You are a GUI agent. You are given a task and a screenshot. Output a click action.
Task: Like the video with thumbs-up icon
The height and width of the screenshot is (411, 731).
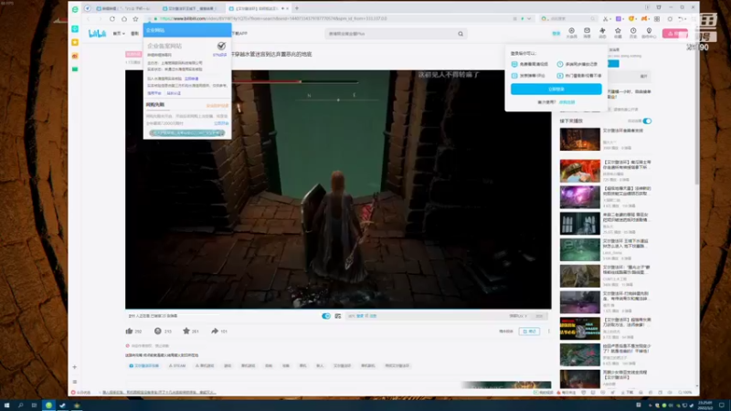click(129, 331)
